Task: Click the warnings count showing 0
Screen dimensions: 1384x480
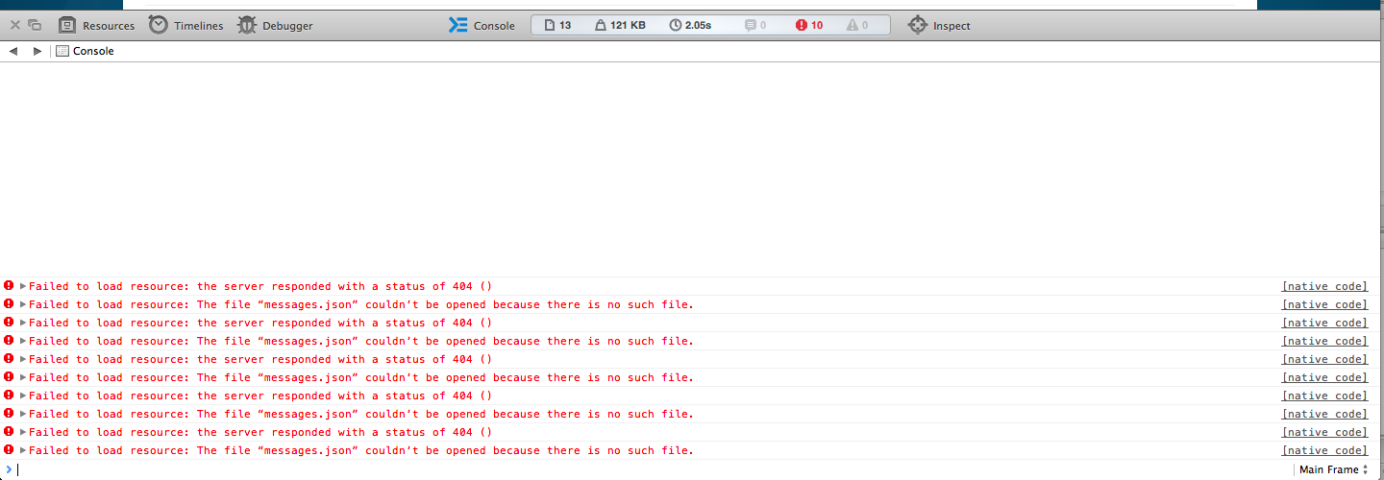Action: point(857,26)
